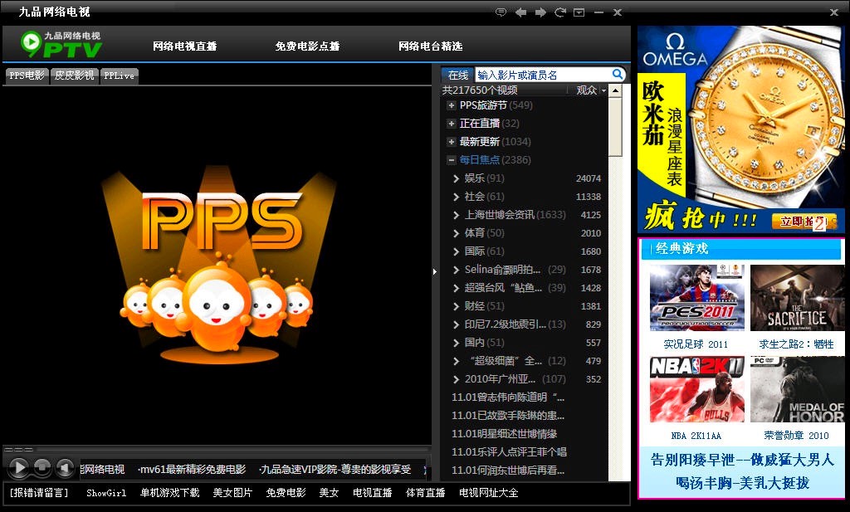Refresh using the title bar reload icon

tap(560, 12)
